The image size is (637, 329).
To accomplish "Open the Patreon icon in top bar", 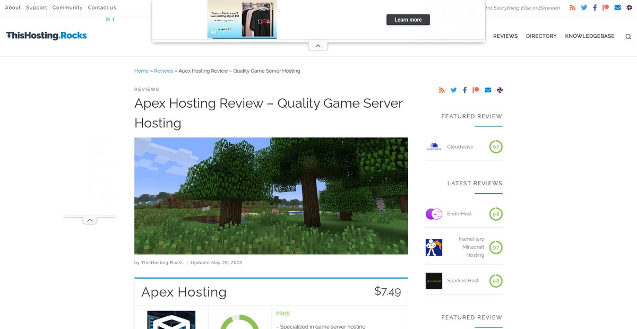I will pyautogui.click(x=606, y=7).
